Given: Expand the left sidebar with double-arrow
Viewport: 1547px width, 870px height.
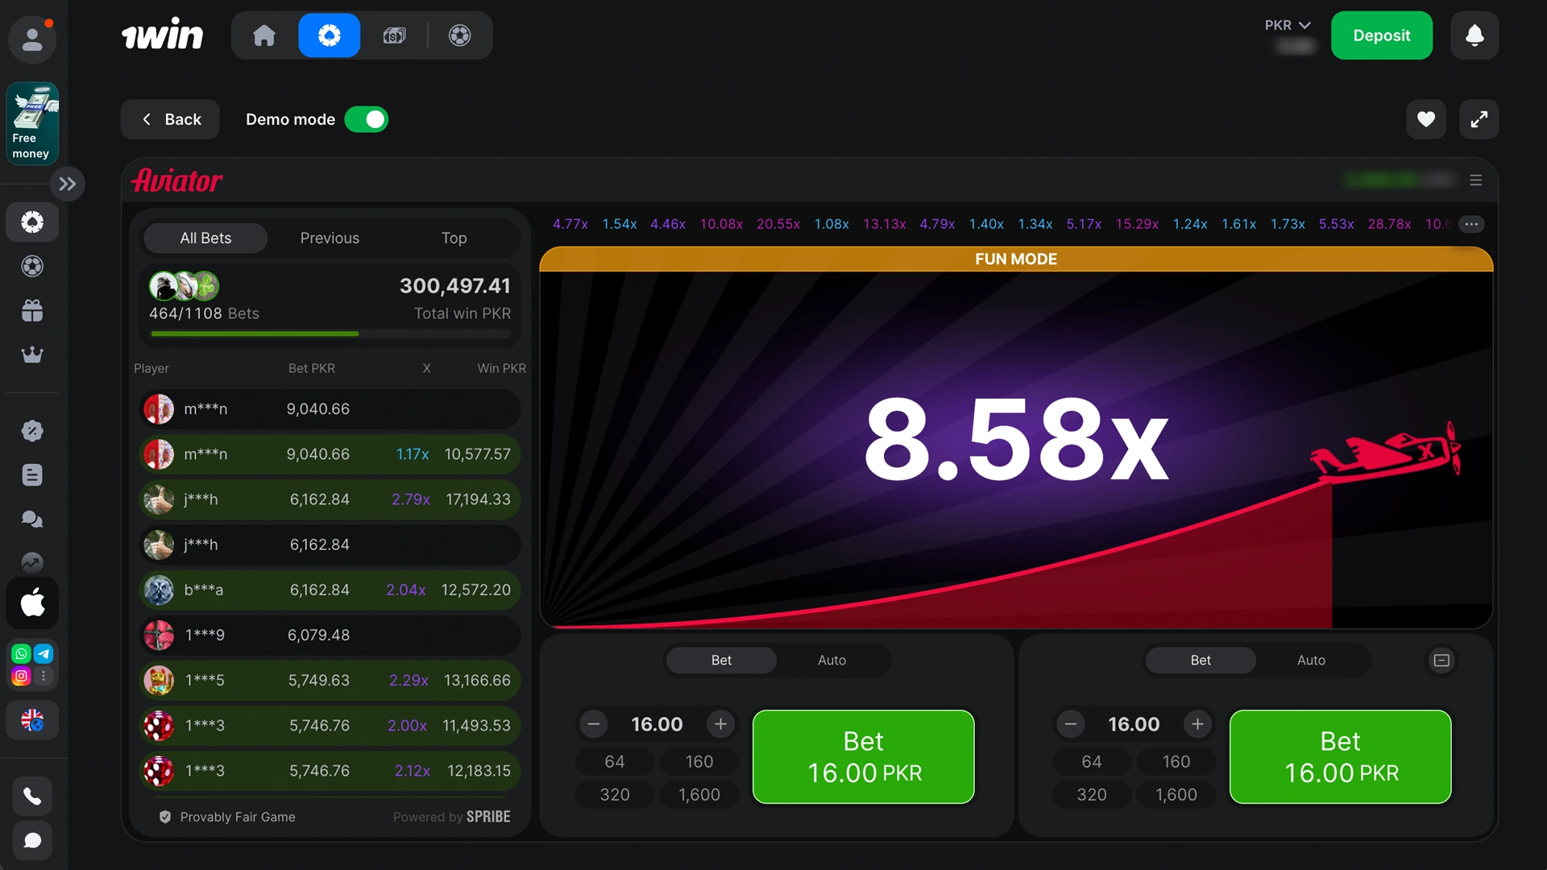Looking at the screenshot, I should 68,184.
